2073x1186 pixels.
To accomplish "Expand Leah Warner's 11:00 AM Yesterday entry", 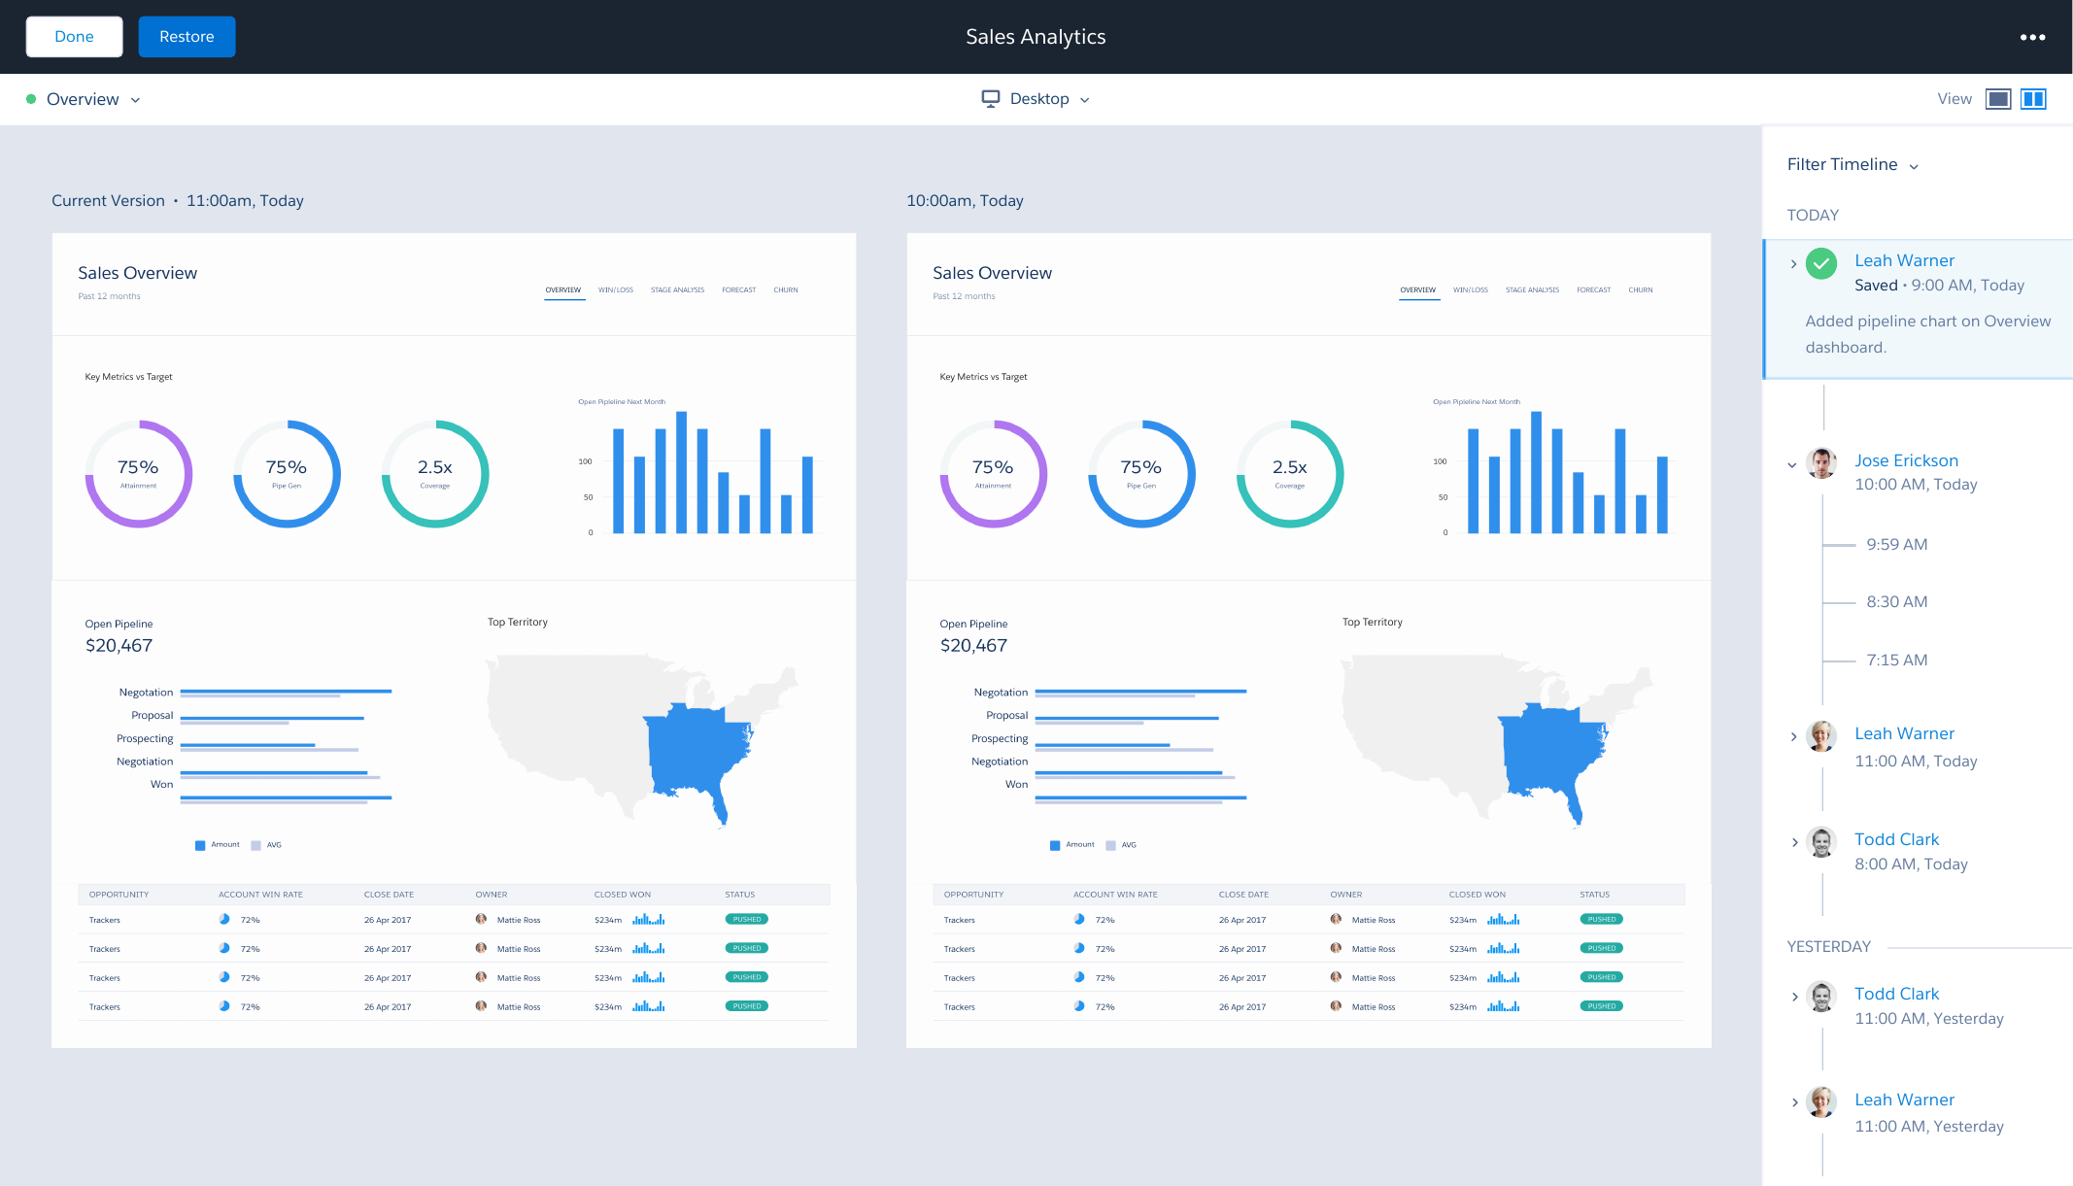I will (x=1793, y=1102).
